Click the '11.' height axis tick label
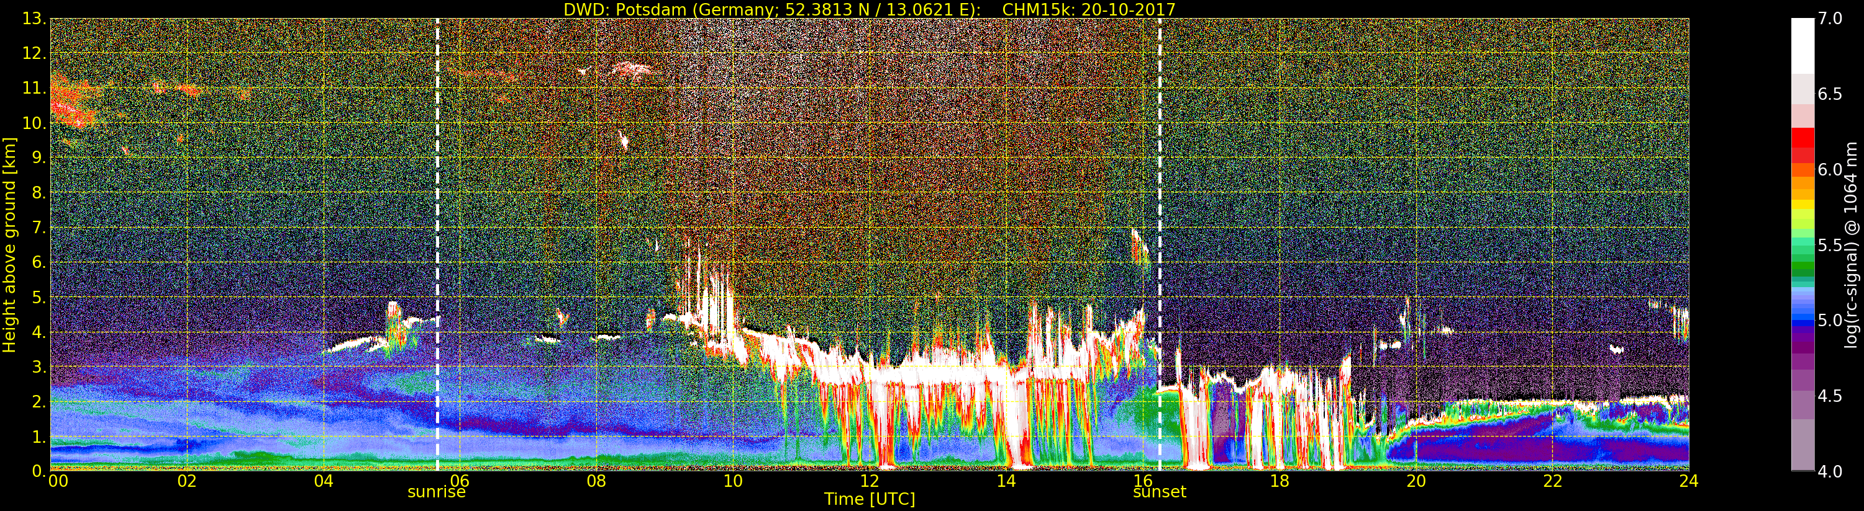This screenshot has height=511, width=1864. pos(34,88)
